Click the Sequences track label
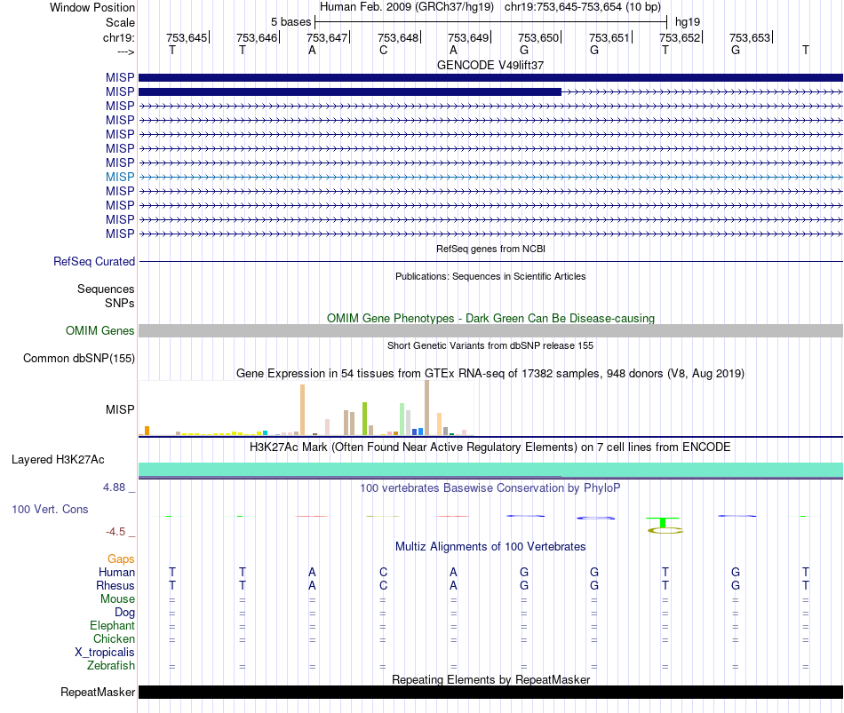Viewport: 844px width, 713px height. (x=106, y=289)
